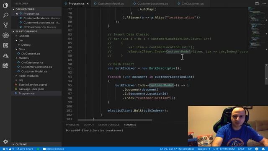Click the editor horizontal scrollbar

[x=115, y=120]
